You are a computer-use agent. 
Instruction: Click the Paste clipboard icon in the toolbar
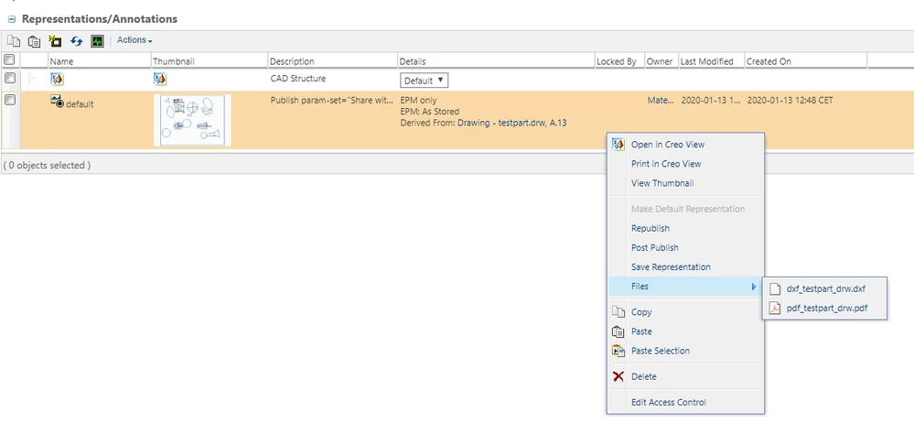35,41
